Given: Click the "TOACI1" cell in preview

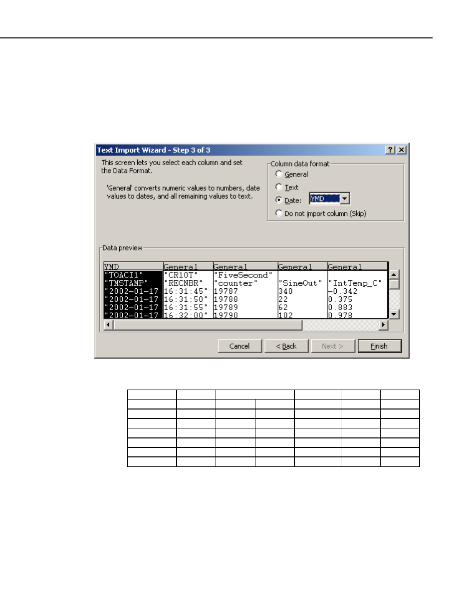Looking at the screenshot, I should (124, 275).
